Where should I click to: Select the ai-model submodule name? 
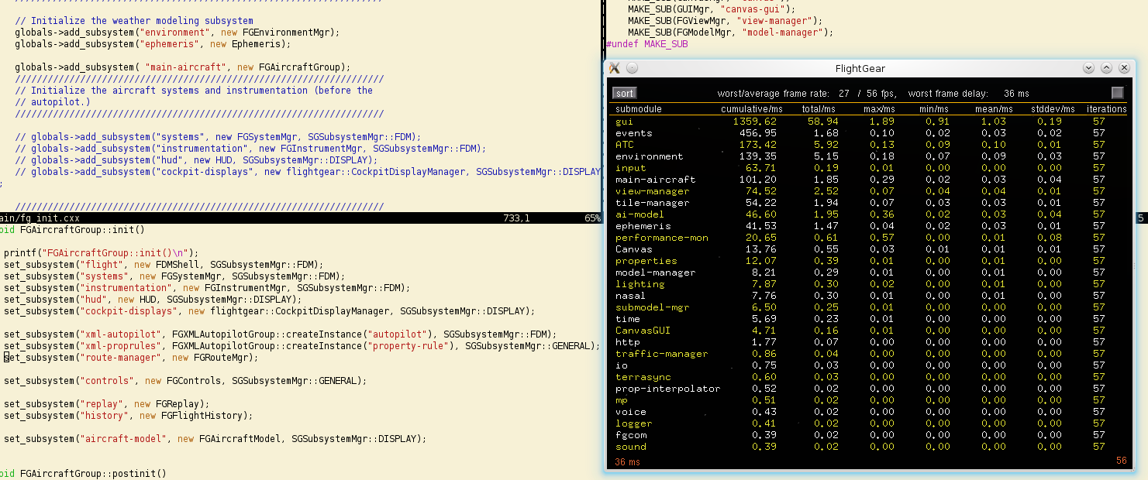tap(640, 214)
